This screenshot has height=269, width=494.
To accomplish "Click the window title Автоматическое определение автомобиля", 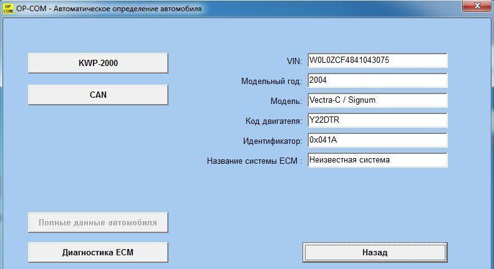I will point(127,9).
